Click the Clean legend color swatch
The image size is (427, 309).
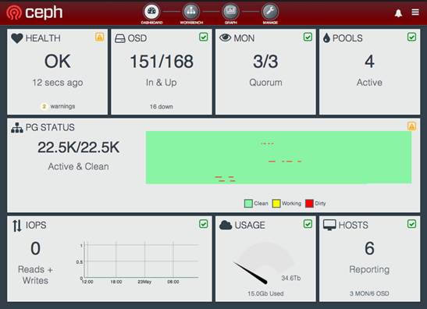[248, 204]
